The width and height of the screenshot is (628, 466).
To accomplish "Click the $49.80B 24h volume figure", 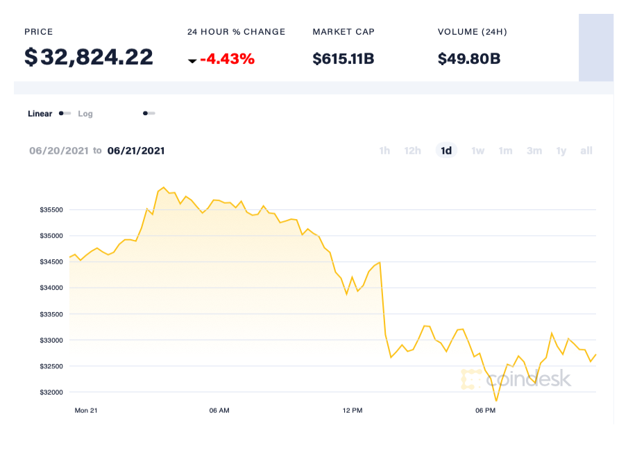I will coord(469,59).
